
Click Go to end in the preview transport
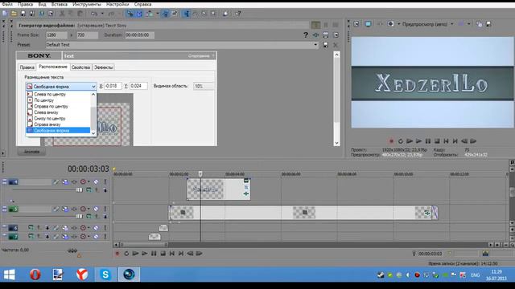tap(455, 141)
